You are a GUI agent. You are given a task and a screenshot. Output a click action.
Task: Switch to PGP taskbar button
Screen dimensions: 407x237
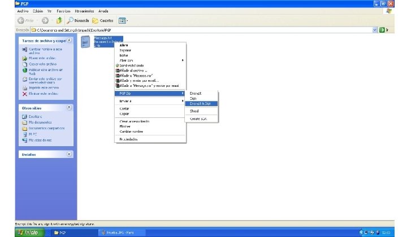tap(74, 232)
